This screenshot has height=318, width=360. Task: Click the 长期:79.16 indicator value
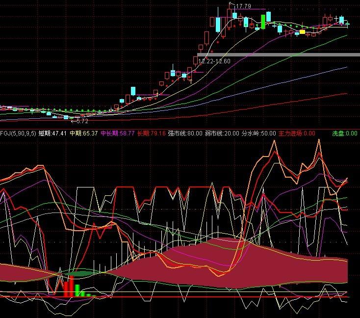tap(152, 133)
